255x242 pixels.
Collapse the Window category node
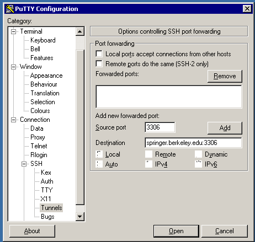coord(13,67)
